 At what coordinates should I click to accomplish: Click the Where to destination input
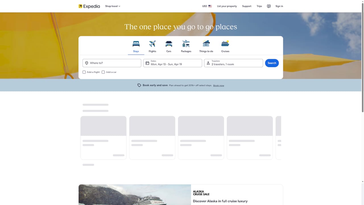pos(112,63)
